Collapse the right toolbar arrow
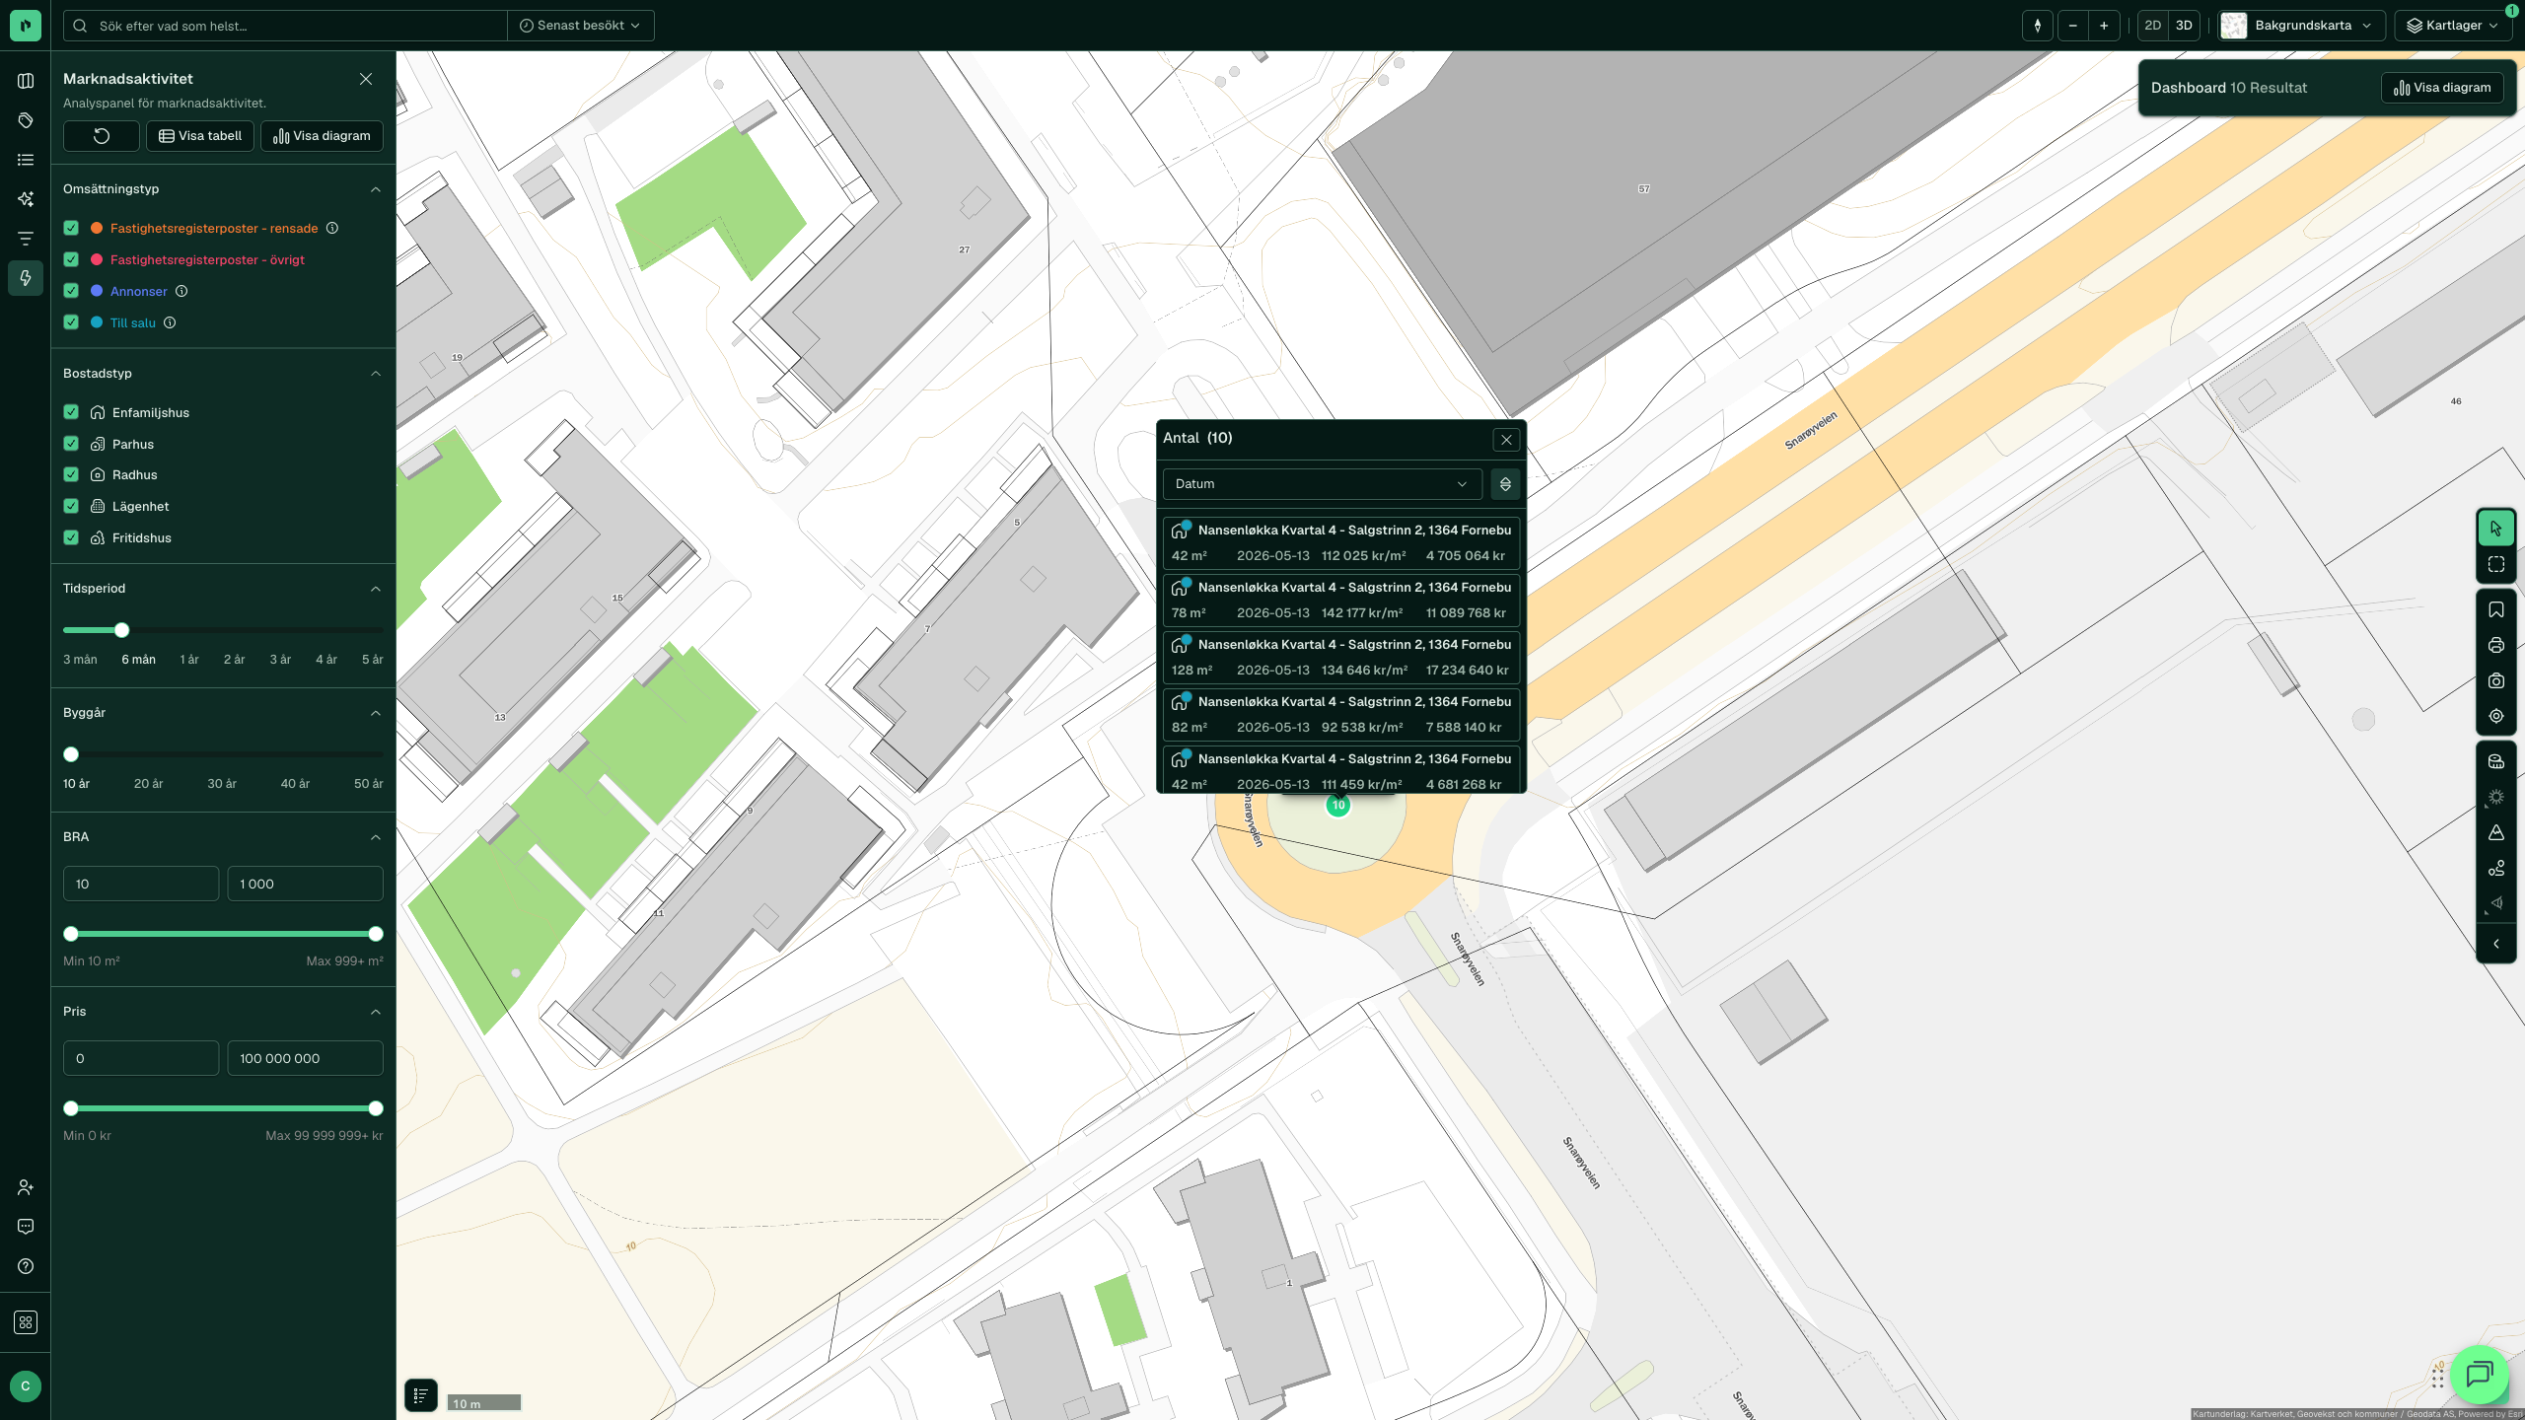 pos(2495,944)
